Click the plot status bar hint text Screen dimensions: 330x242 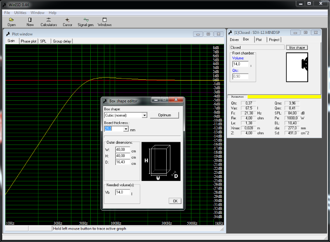pyautogui.click(x=90, y=228)
